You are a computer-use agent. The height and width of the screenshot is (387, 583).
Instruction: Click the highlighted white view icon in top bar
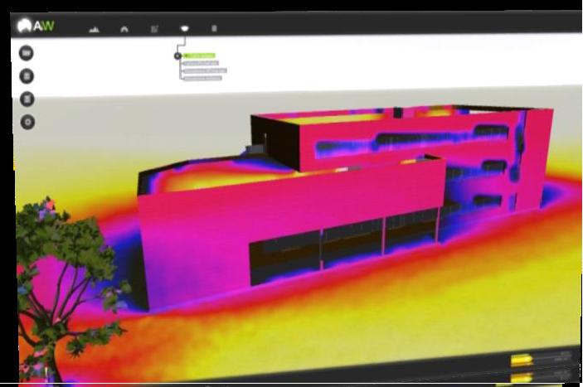184,29
